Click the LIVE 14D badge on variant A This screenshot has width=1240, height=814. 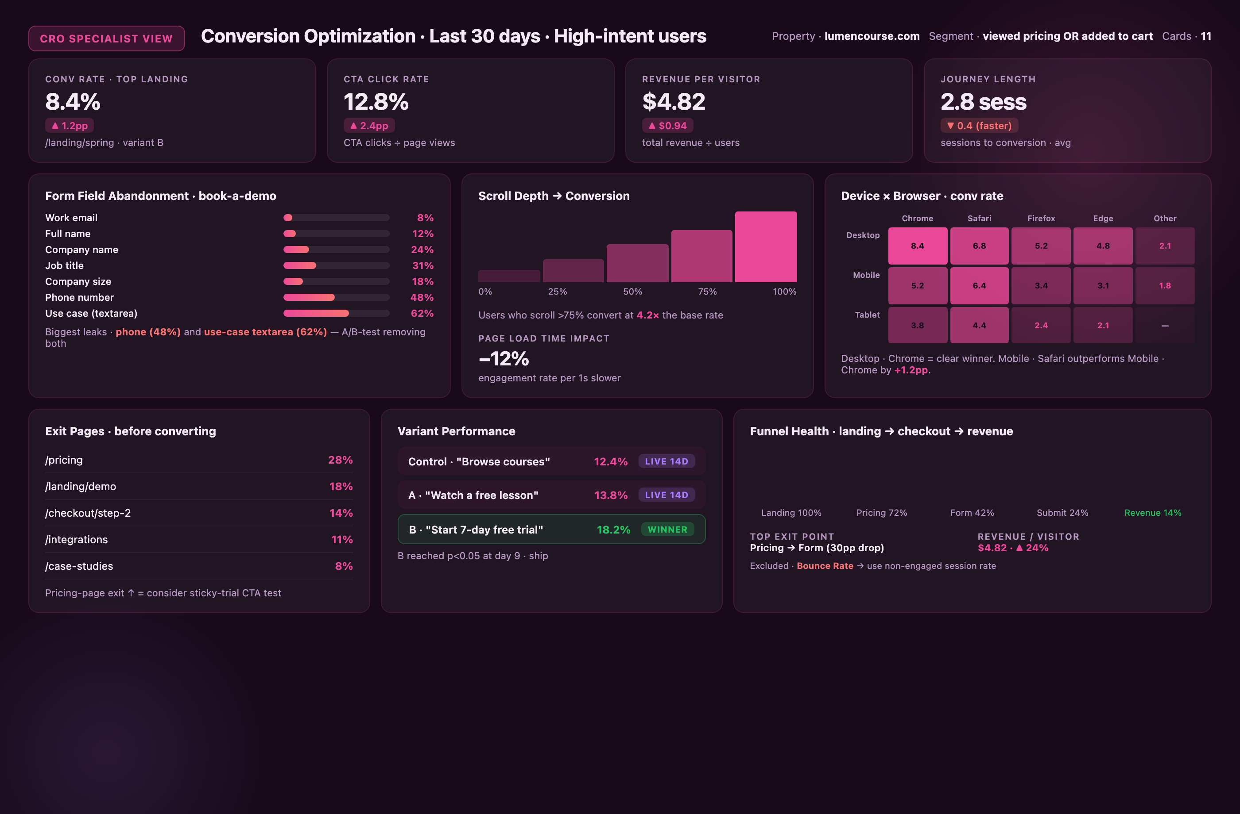click(666, 495)
